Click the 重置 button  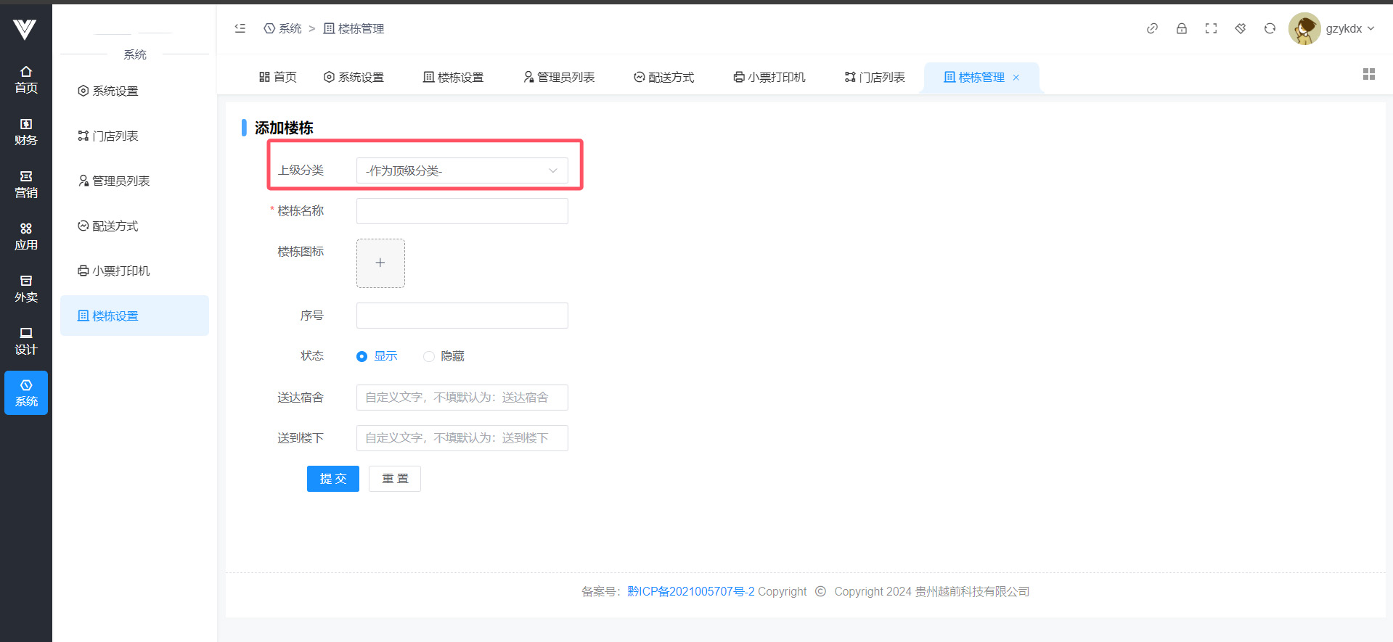click(x=395, y=479)
